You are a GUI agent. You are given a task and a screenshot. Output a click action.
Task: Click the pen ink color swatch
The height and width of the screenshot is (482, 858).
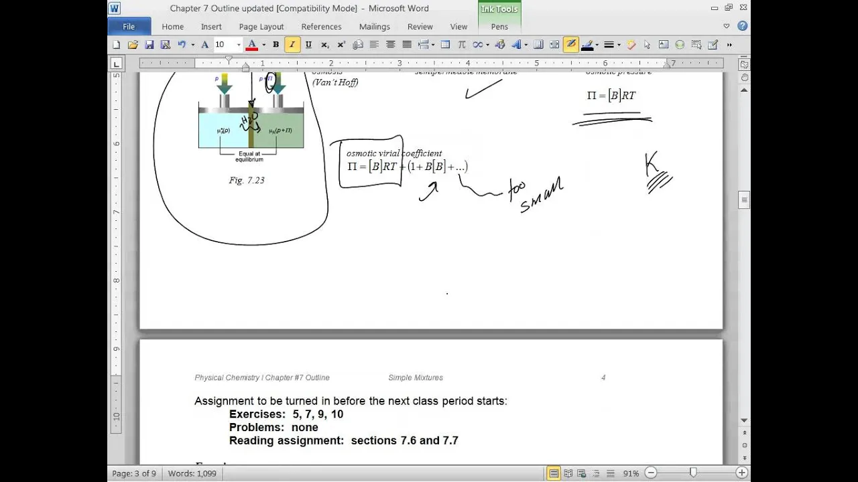click(x=587, y=45)
